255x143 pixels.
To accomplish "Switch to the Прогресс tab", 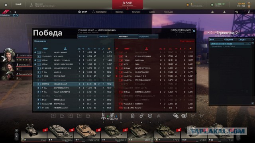I will coord(87,37).
